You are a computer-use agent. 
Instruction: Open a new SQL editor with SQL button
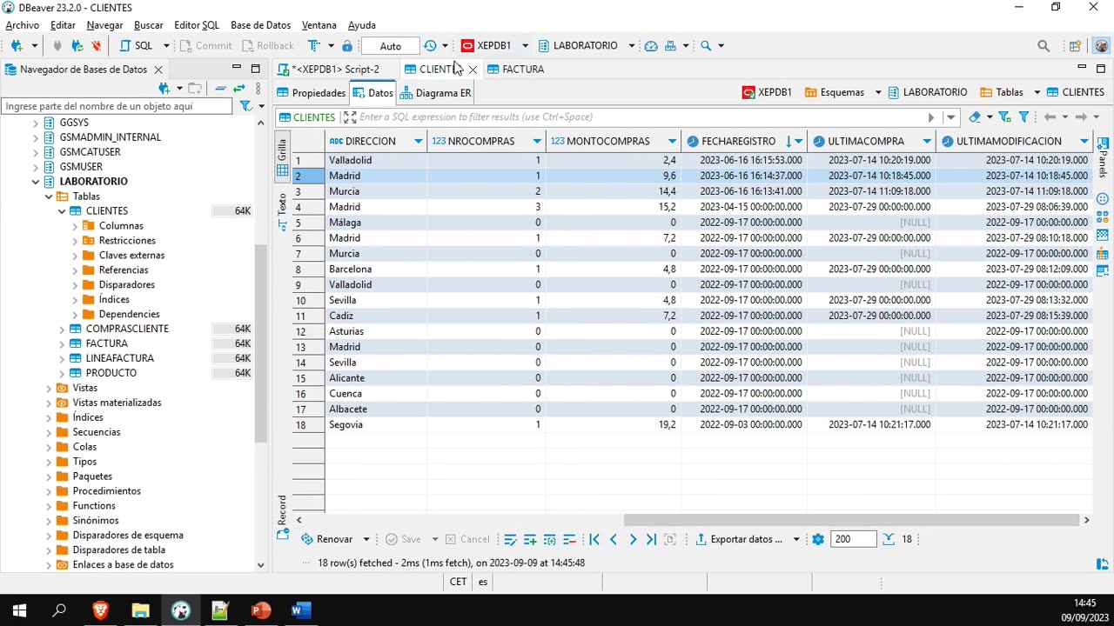click(x=136, y=46)
